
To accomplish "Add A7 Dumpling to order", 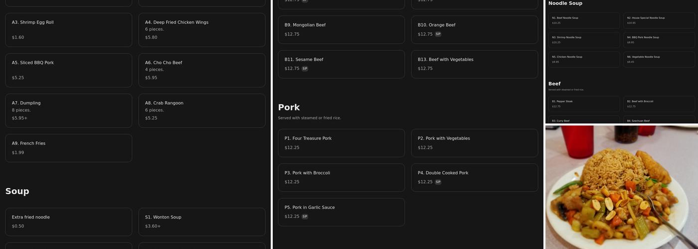I will coord(68,111).
